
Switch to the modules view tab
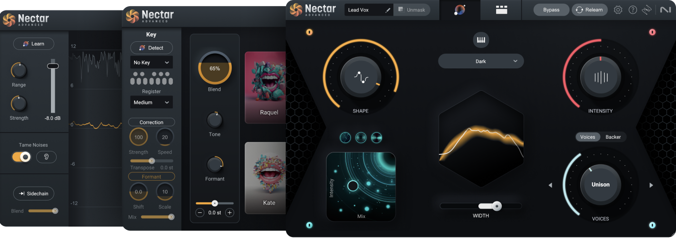tap(501, 10)
